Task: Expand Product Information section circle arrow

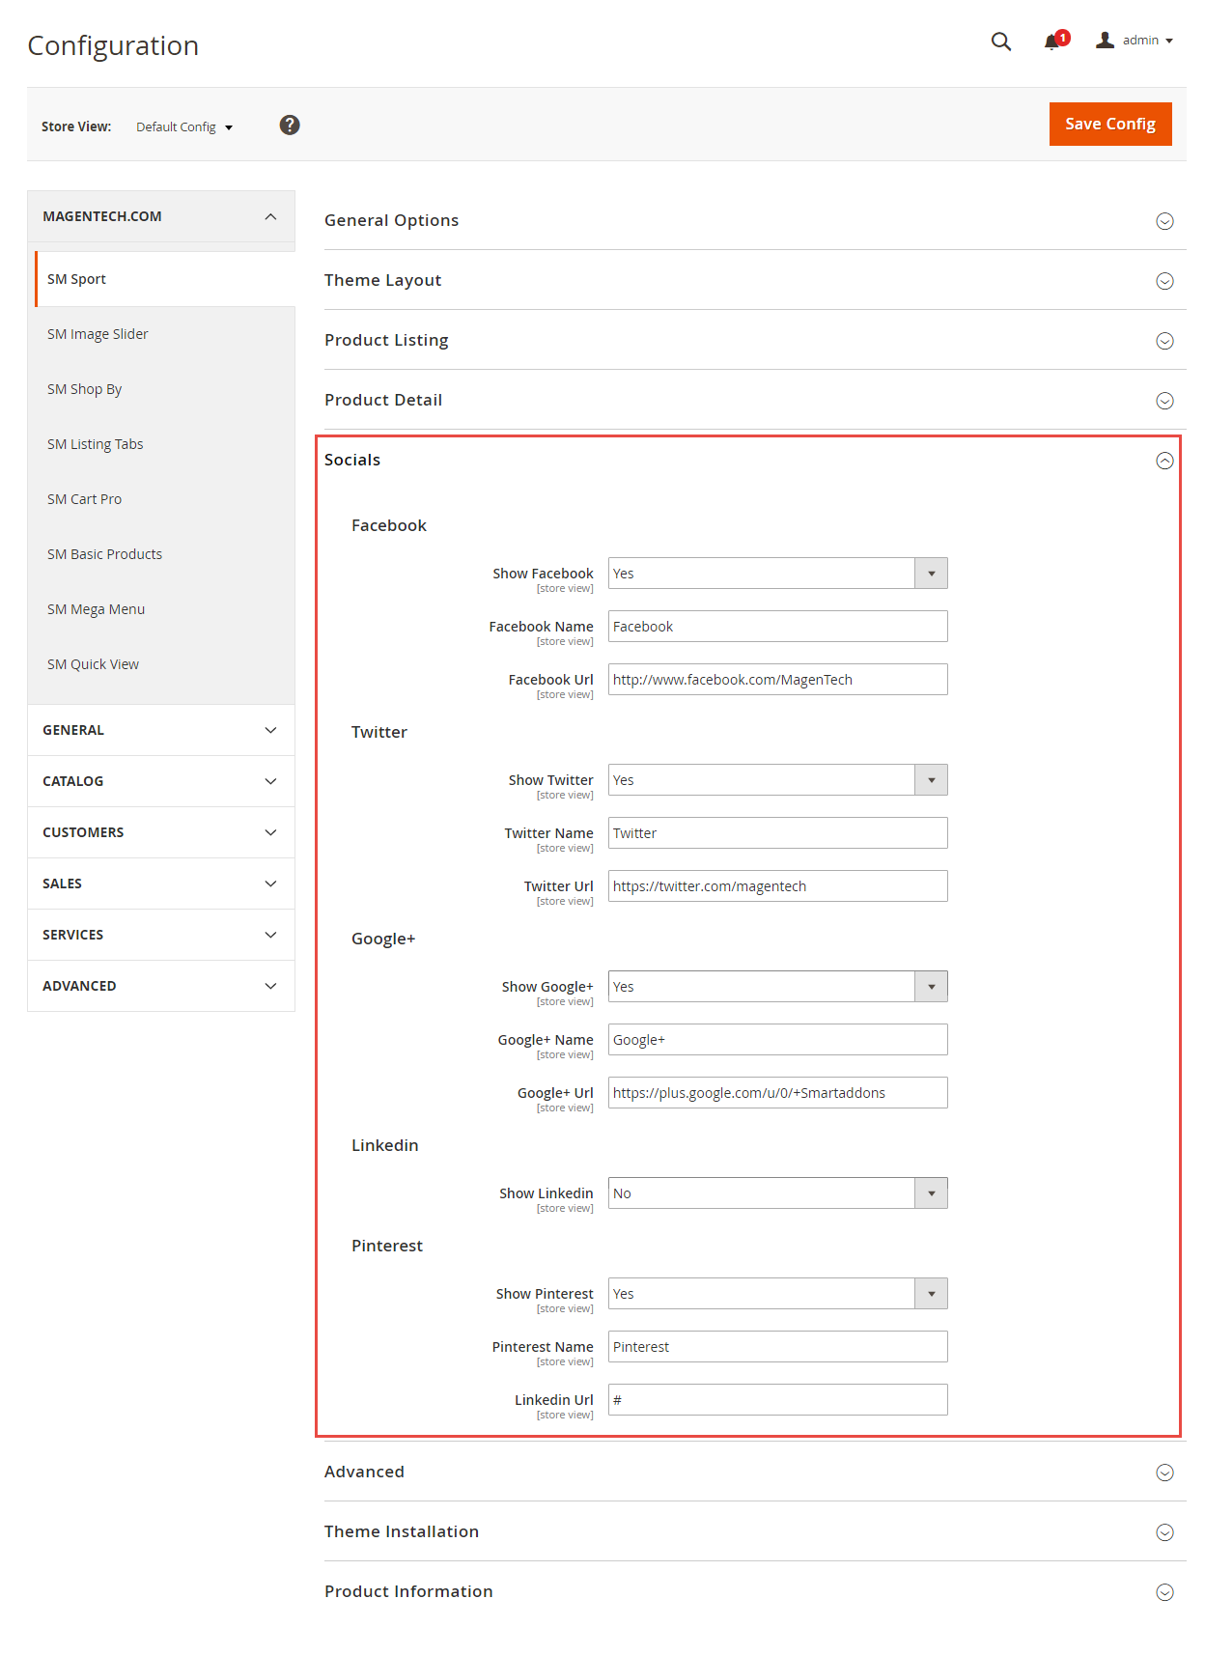Action: (x=1164, y=1592)
